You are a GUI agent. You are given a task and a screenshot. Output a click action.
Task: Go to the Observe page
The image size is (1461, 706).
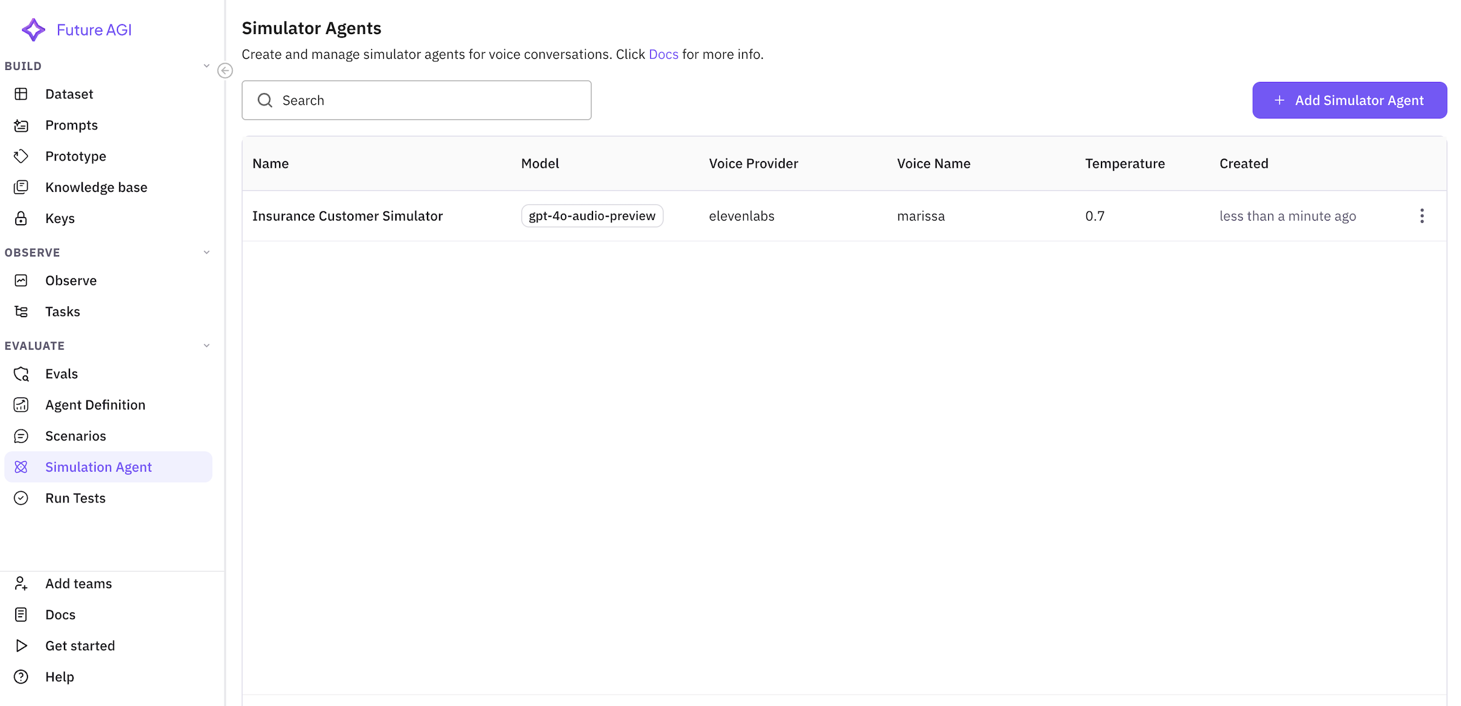[x=71, y=281]
